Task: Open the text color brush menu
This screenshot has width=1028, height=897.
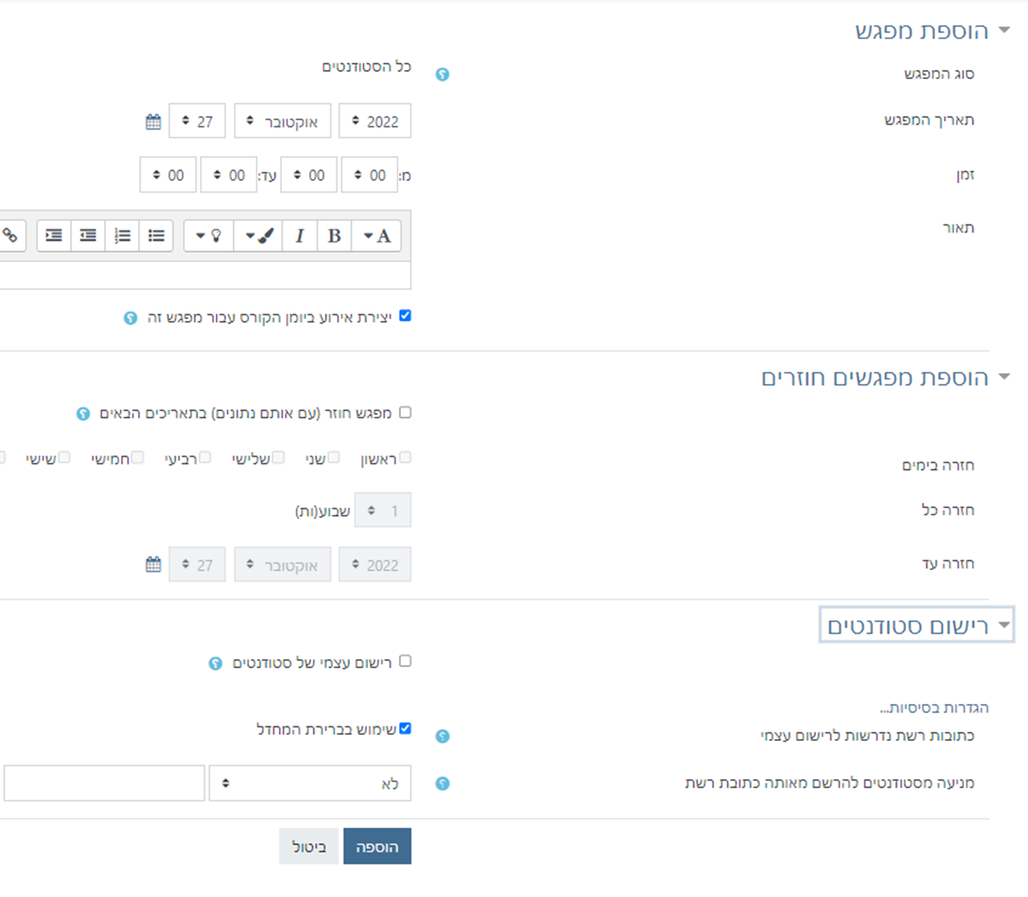Action: [259, 236]
